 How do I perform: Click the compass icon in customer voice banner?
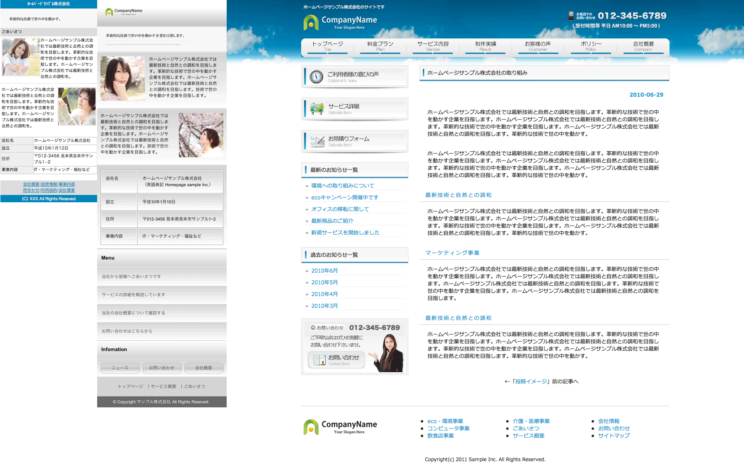click(316, 76)
